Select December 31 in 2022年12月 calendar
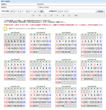The image size is (106, 110). (x=24, y=106)
